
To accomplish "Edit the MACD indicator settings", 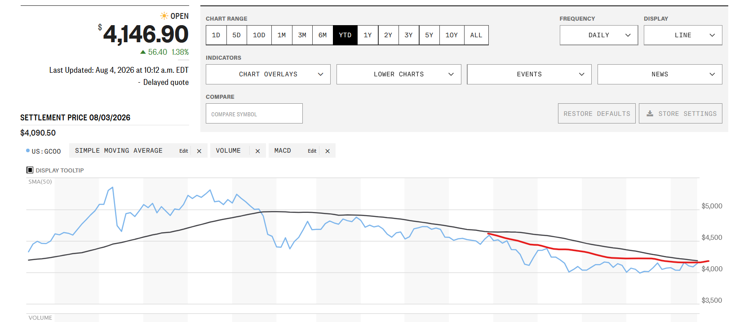I will 312,151.
